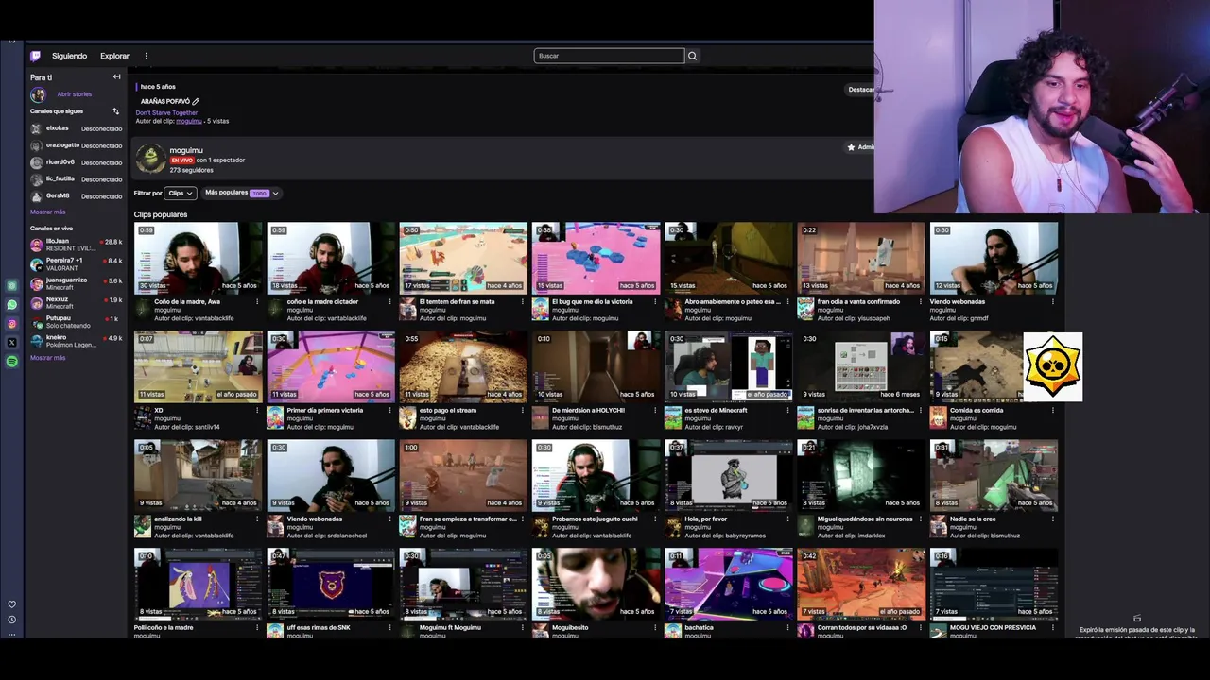Play the clip El temtem de fran se mata

pyautogui.click(x=462, y=258)
